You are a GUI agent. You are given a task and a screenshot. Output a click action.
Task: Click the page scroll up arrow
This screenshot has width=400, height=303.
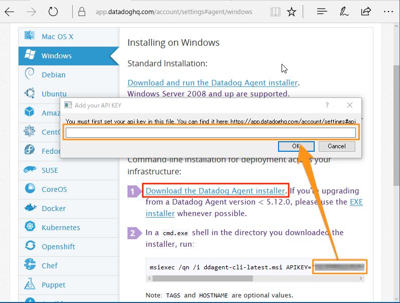tap(396, 26)
